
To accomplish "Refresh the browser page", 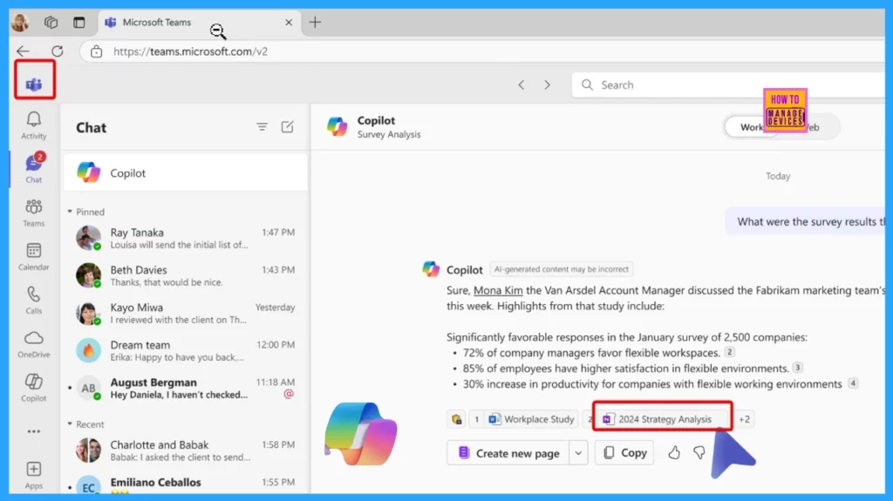I will [58, 51].
